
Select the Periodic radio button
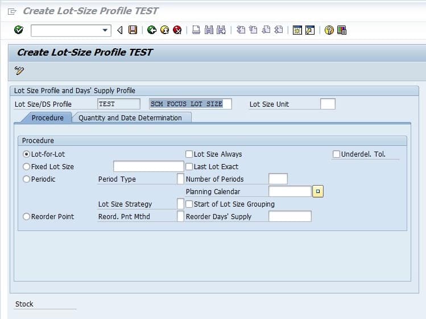click(x=26, y=179)
